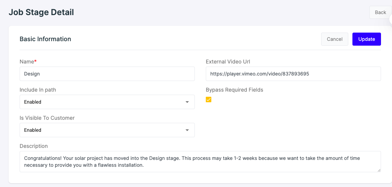Click the Back button
This screenshot has width=392, height=187.
380,12
